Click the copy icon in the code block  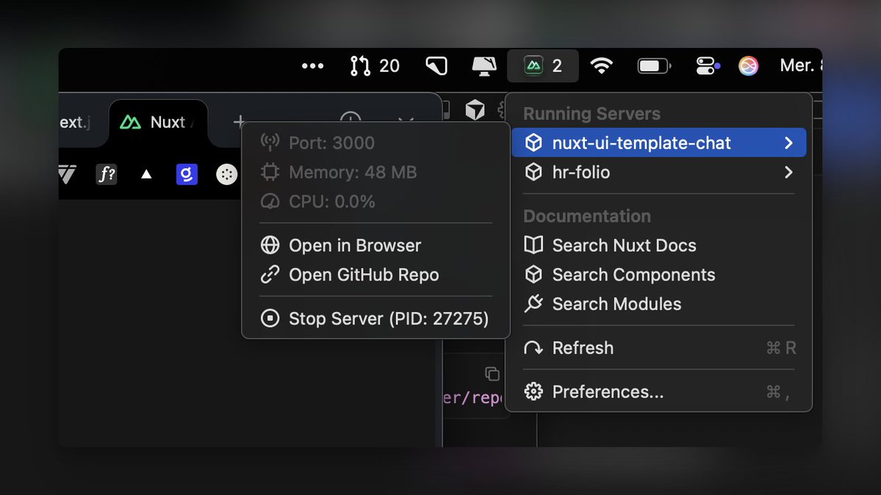[492, 374]
